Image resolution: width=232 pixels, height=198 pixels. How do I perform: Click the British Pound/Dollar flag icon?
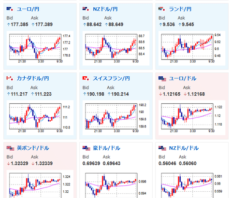(x=10, y=148)
